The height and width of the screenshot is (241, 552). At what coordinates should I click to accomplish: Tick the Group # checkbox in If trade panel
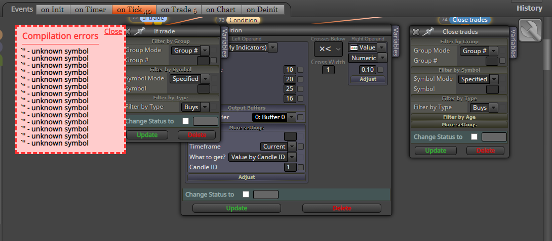(x=214, y=61)
